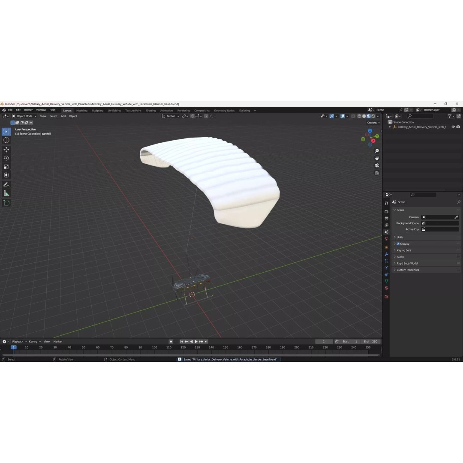Image resolution: width=463 pixels, height=463 pixels.
Task: Open the Render properties tab
Action: [386, 212]
